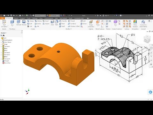Open the Box primitives dropdown arrow
Viewport: 153px width, 115px height.
(12, 27)
